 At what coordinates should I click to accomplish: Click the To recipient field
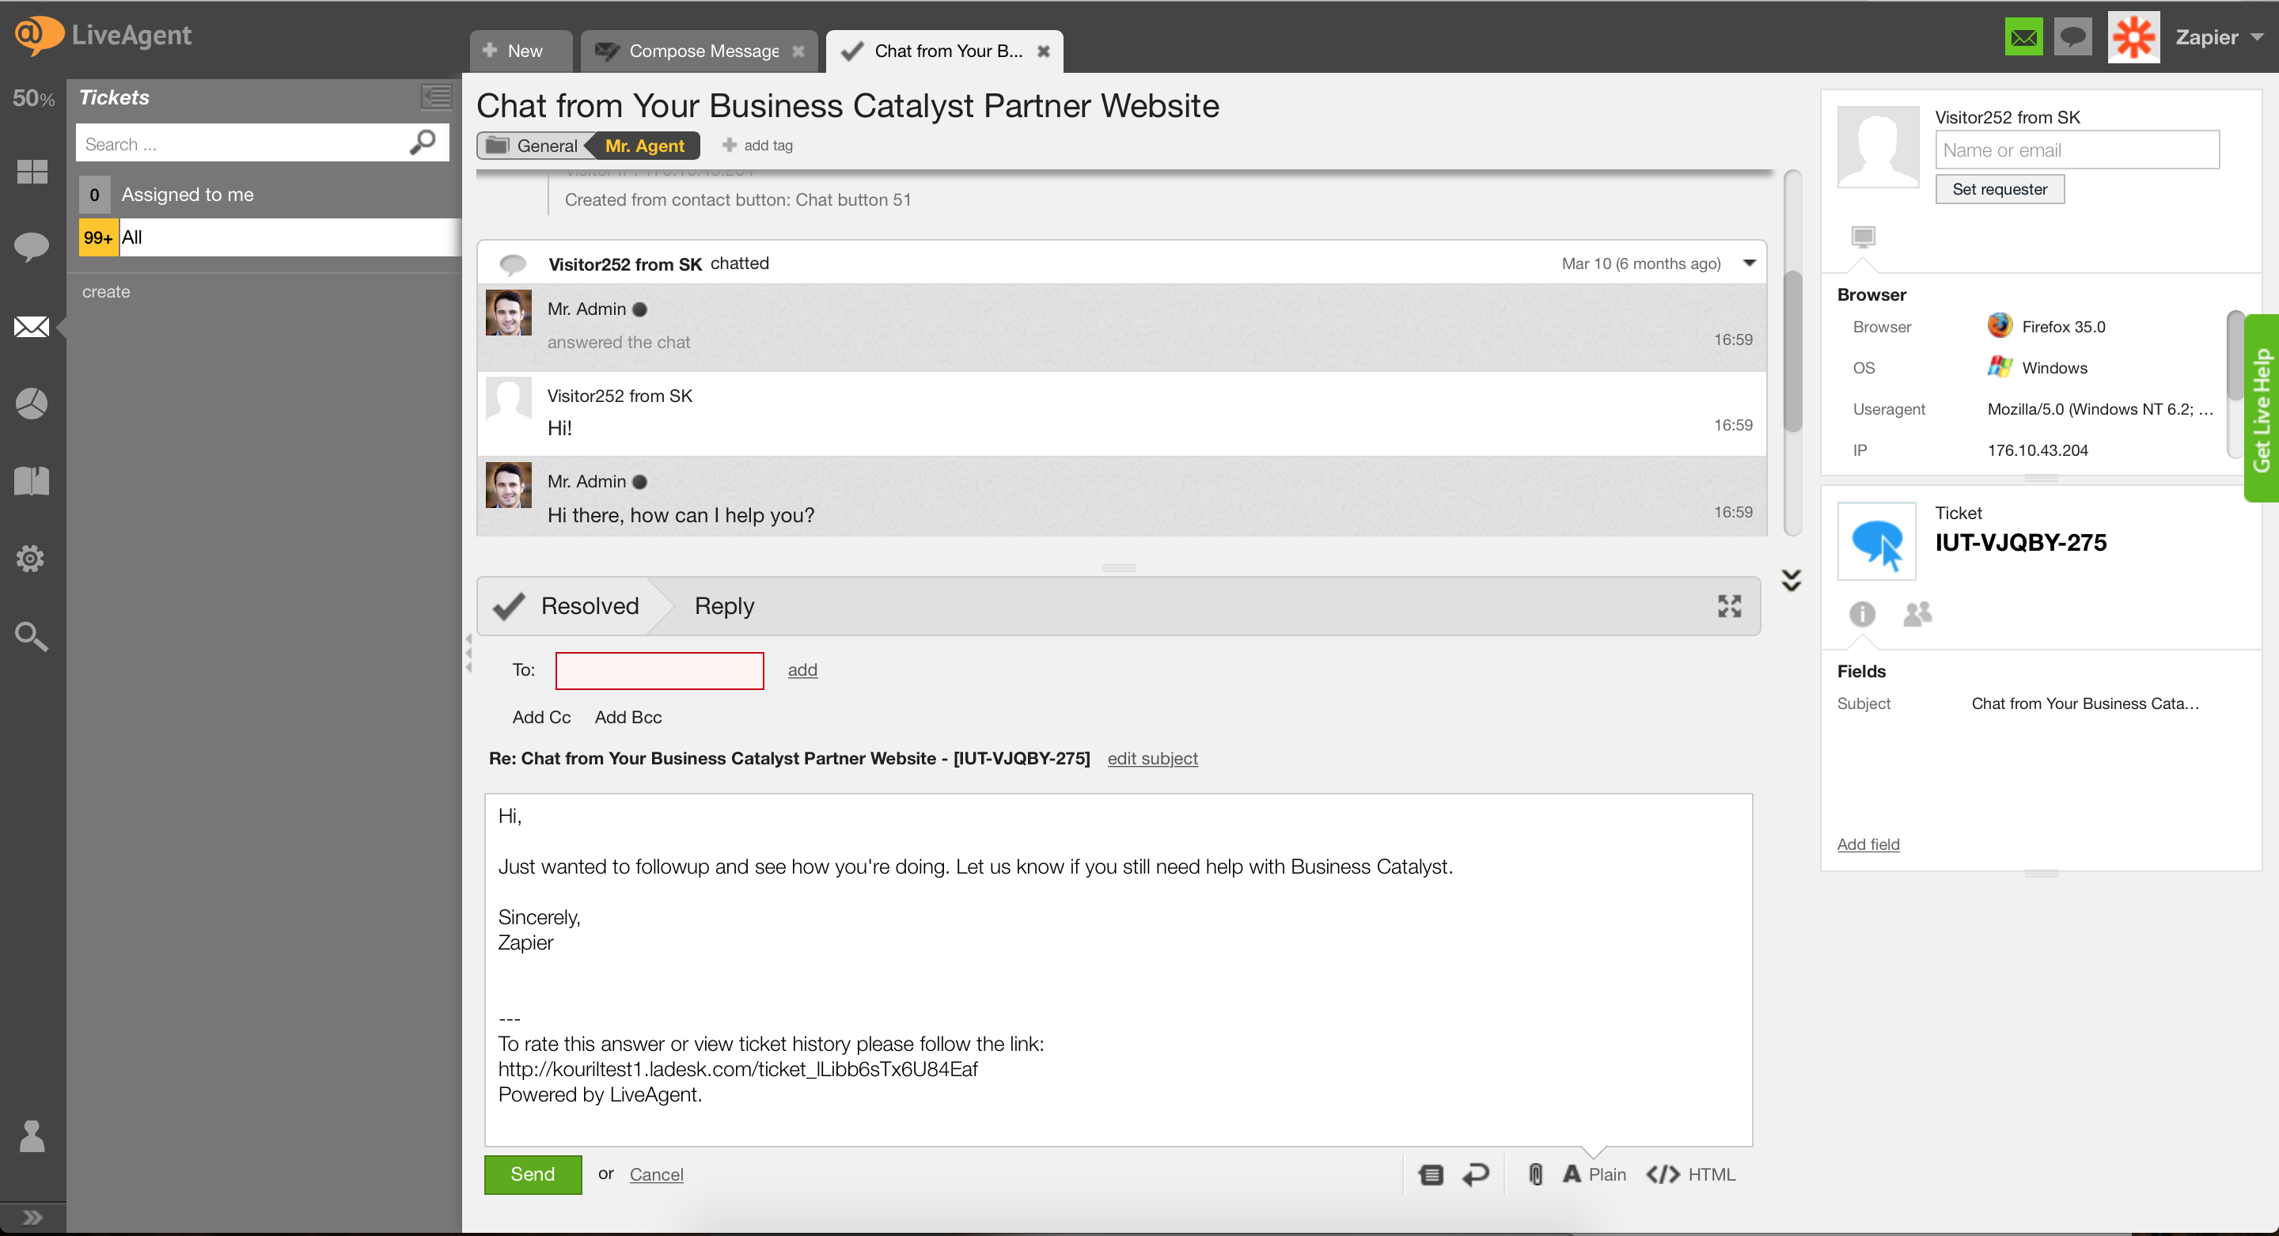click(x=659, y=671)
